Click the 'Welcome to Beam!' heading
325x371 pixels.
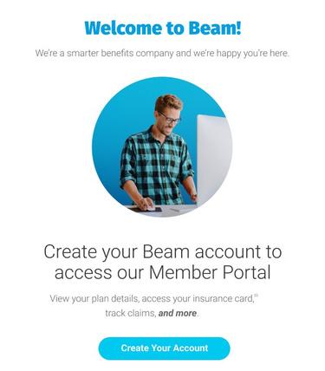[163, 28]
